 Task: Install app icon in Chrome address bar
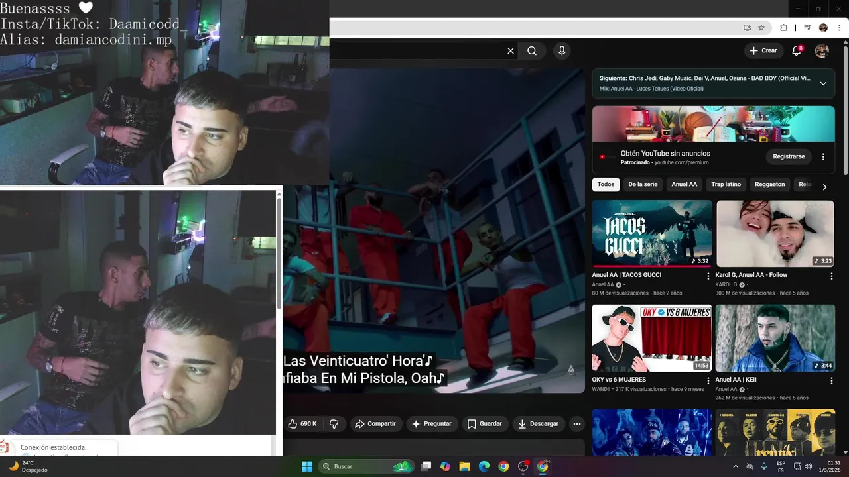[747, 28]
